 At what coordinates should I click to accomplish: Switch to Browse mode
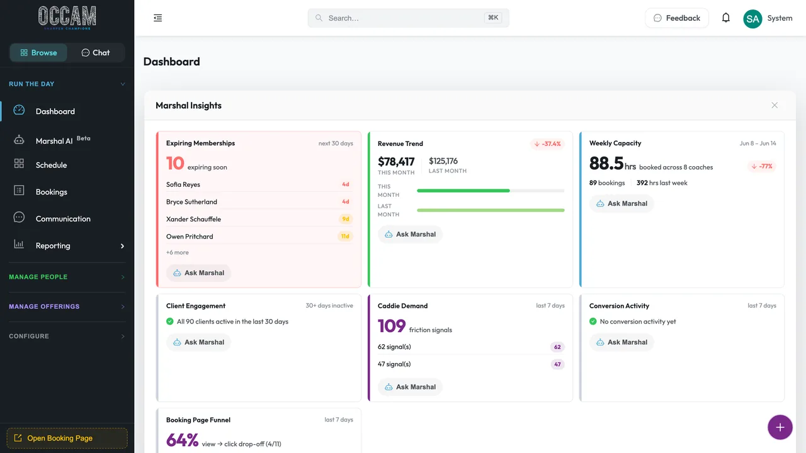[x=38, y=53]
